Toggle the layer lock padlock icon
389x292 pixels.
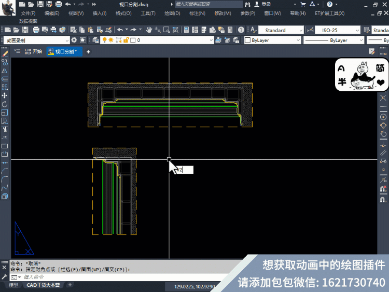tap(125, 40)
